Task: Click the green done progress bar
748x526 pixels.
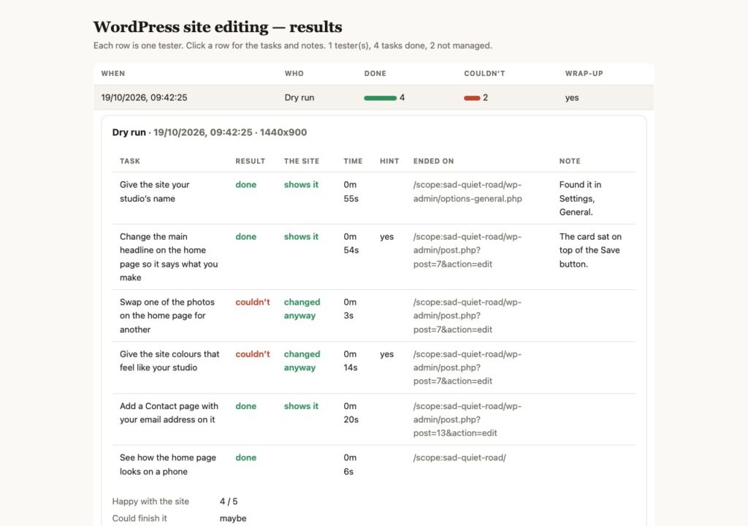Action: (380, 98)
